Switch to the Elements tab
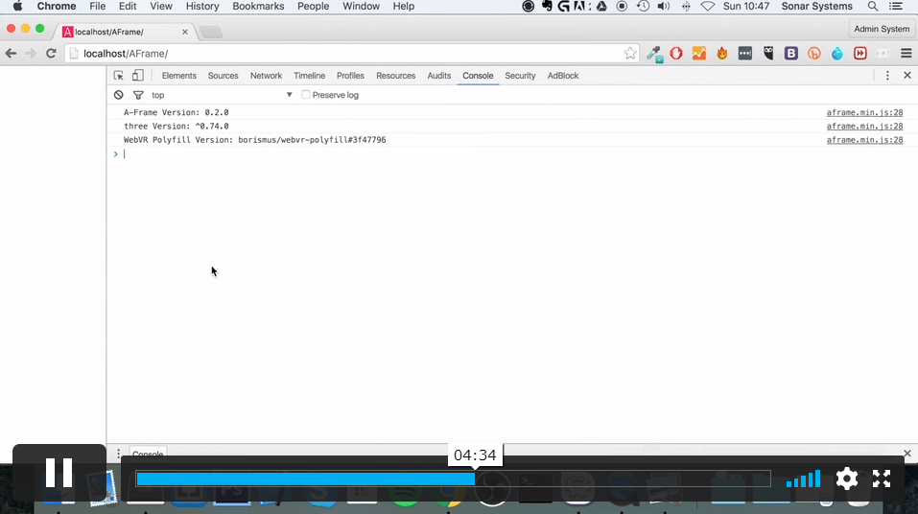918x514 pixels. [x=179, y=76]
